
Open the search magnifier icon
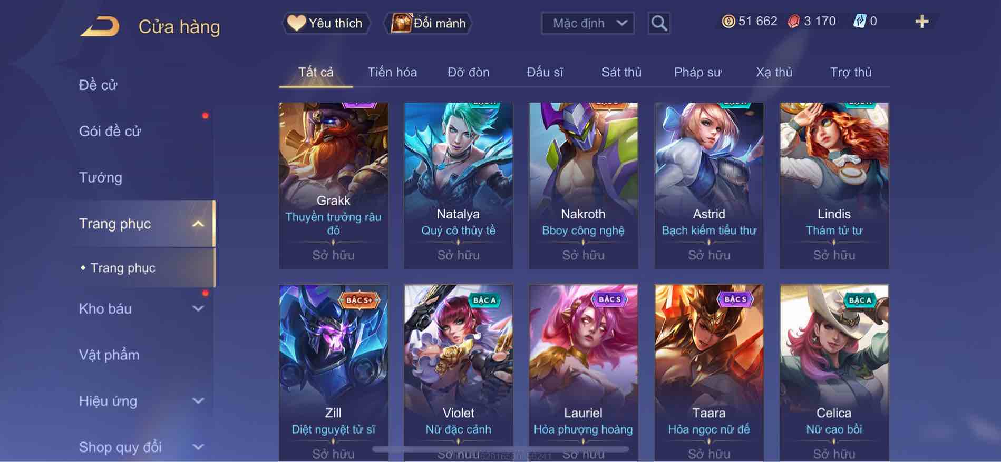coord(659,23)
